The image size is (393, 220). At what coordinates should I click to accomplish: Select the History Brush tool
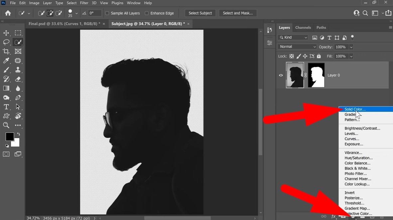[x=6, y=79]
